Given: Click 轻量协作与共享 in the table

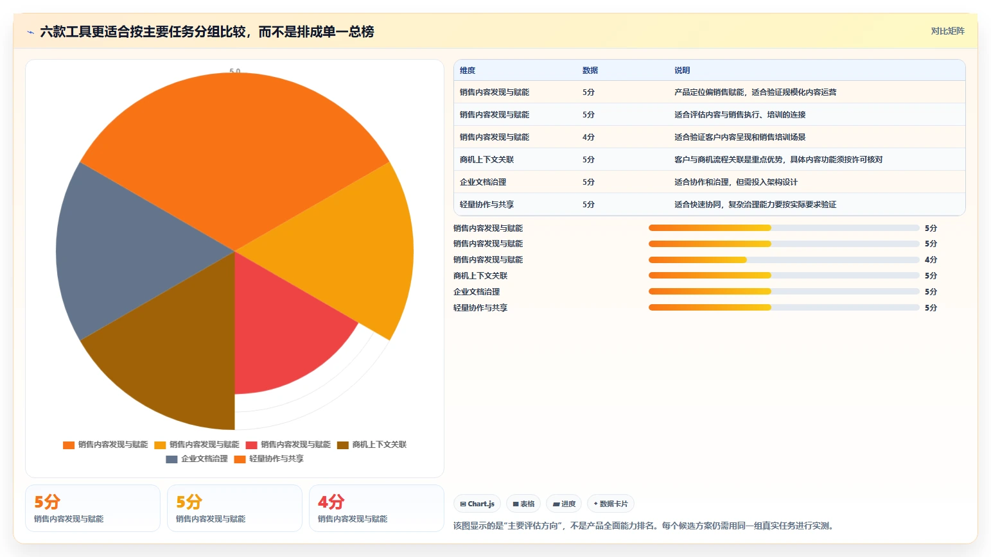Looking at the screenshot, I should [487, 205].
